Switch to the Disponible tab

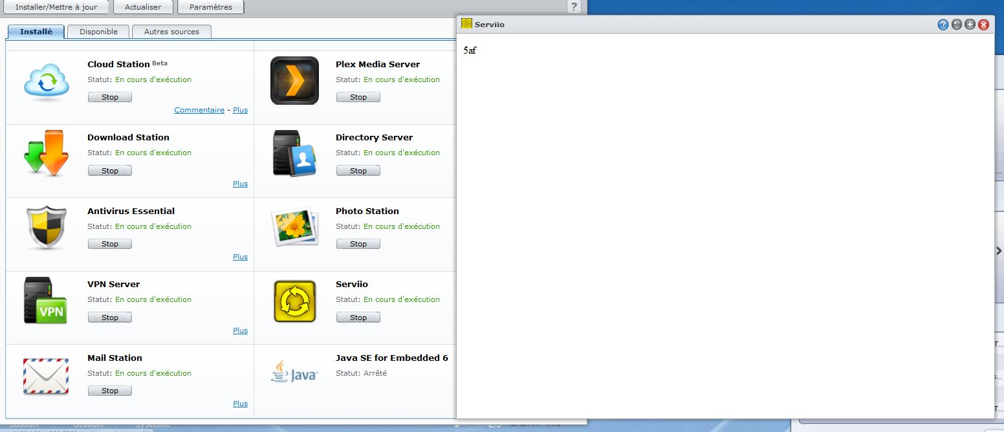[x=99, y=31]
